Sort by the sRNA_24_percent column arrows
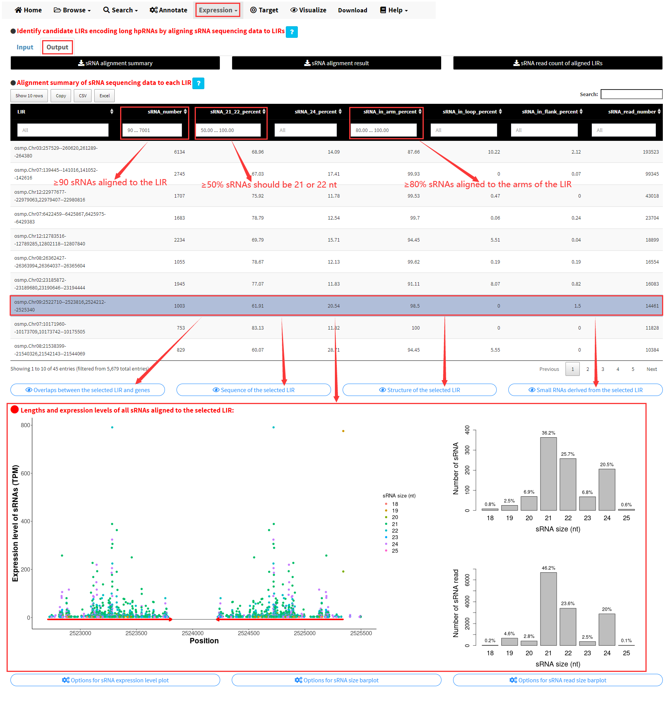Image resolution: width=669 pixels, height=702 pixels. (x=340, y=112)
